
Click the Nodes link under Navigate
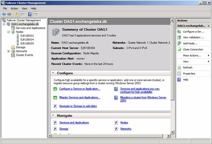[x=124, y=123]
